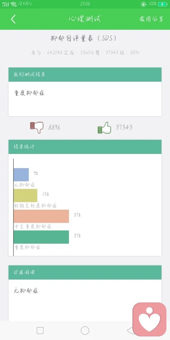This screenshot has height=340, width=170.
Task: Click the 无抑郁症 extended reading link
Action: pos(26,290)
